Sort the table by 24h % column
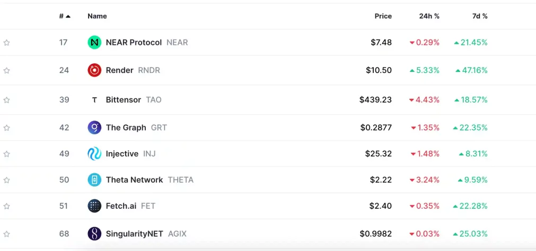Image resolution: width=536 pixels, height=251 pixels. click(x=429, y=16)
